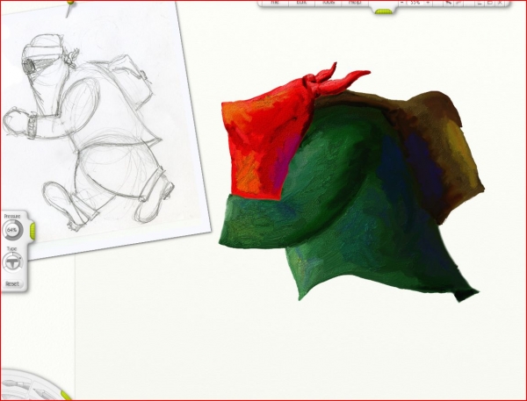527x401 pixels.
Task: Open the Tools menu
Action: tap(328, 3)
